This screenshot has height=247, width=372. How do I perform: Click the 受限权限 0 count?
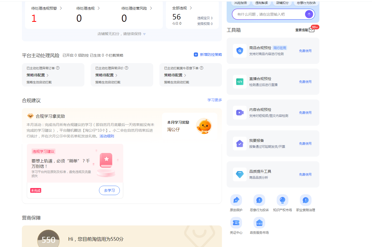205,24
